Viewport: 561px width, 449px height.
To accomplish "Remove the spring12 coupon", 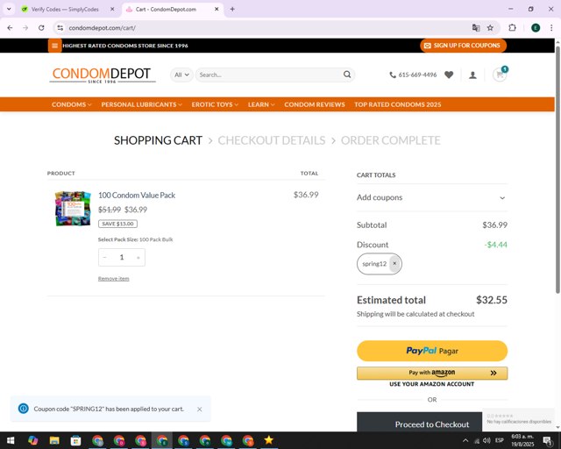I will tap(394, 264).
